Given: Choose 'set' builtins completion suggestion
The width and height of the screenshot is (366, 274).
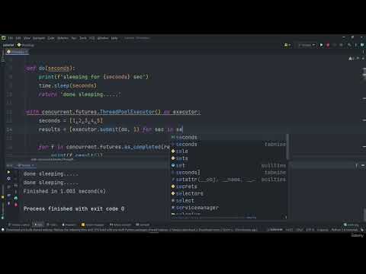Looking at the screenshot, I should click(229, 165).
